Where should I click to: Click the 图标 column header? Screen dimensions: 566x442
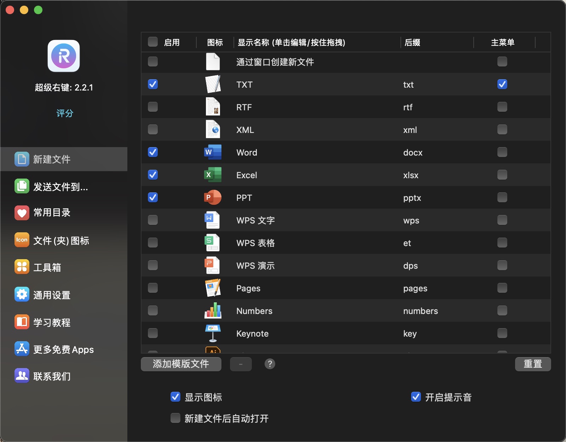click(x=215, y=42)
